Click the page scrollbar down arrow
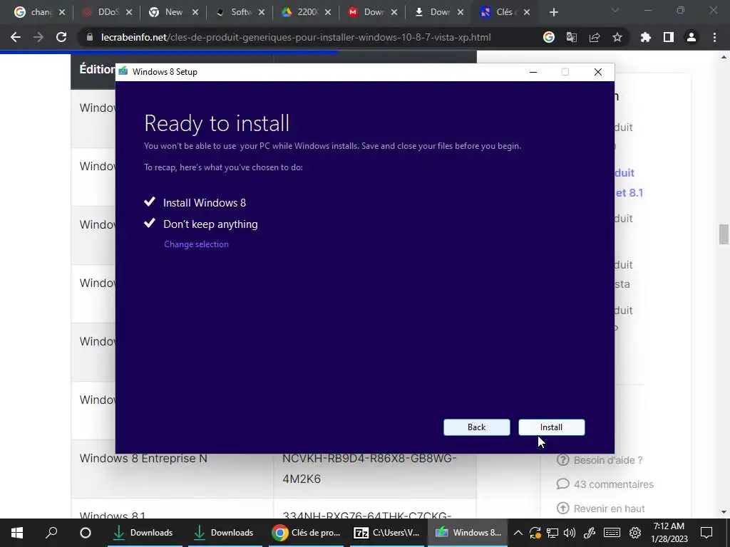Viewport: 730px width, 547px height. tap(724, 512)
